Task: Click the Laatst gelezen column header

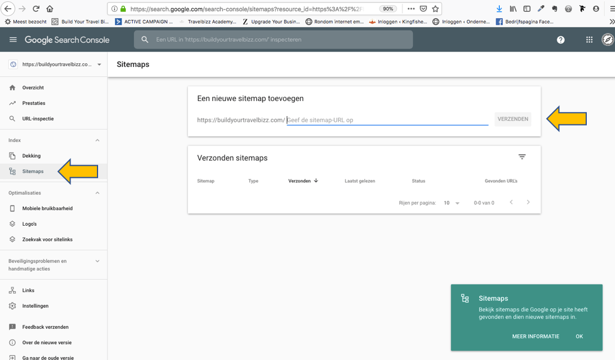Action: click(359, 181)
